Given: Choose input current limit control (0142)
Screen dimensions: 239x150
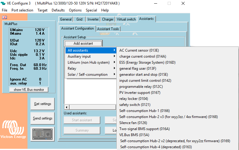Looking at the screenshot, I should pos(178,81).
